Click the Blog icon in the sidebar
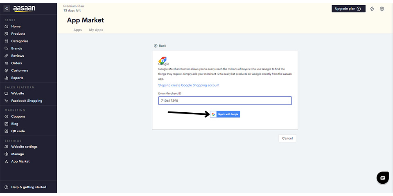The height and width of the screenshot is (196, 393). click(7, 124)
